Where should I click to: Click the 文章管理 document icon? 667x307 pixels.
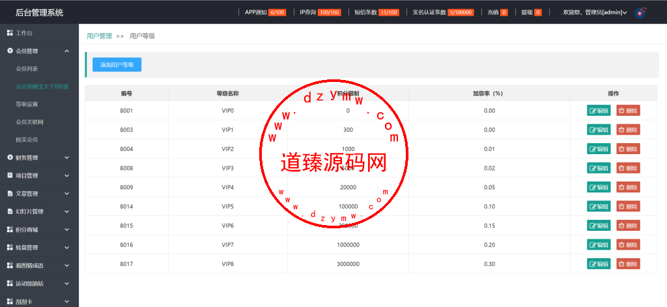click(x=10, y=194)
